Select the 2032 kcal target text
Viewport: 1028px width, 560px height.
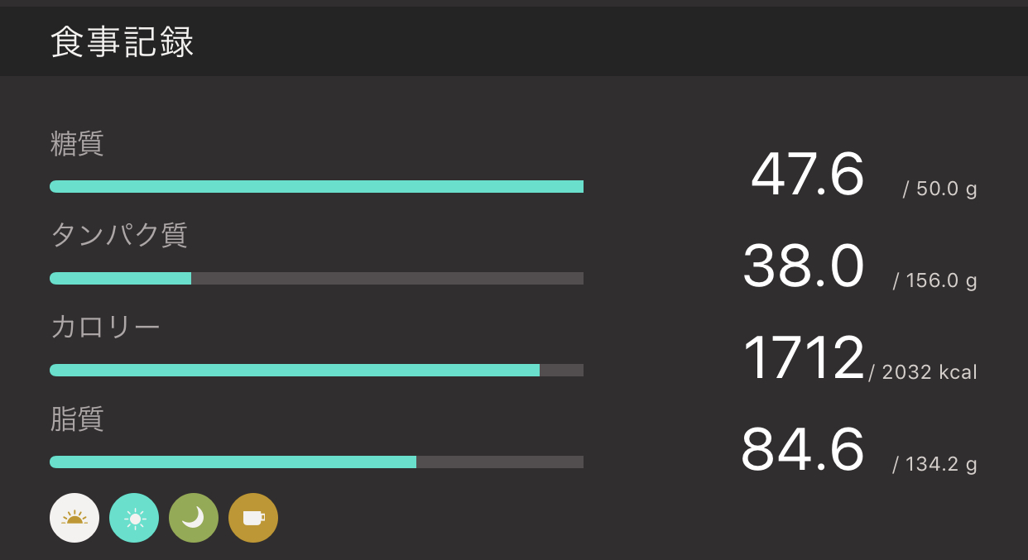(x=924, y=373)
